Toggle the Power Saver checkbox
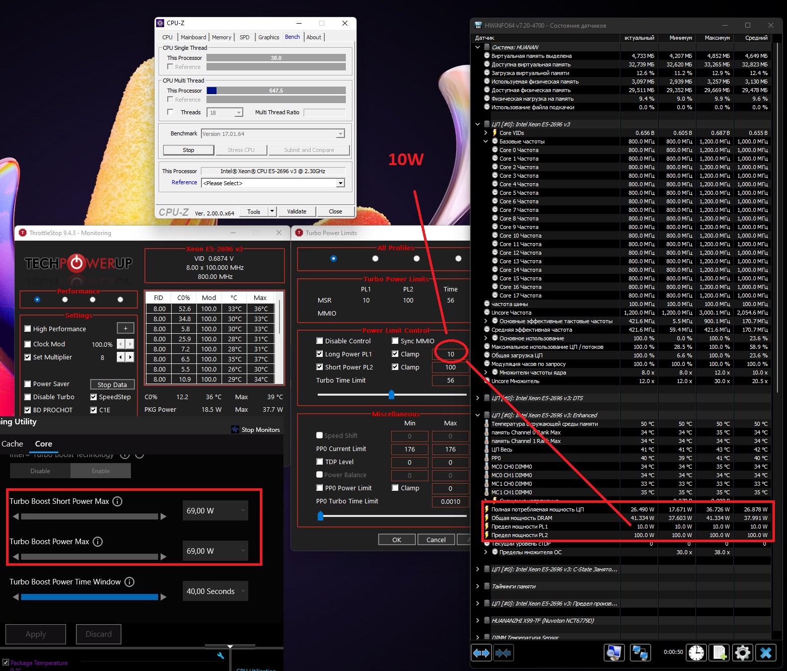The height and width of the screenshot is (671, 787). (28, 384)
